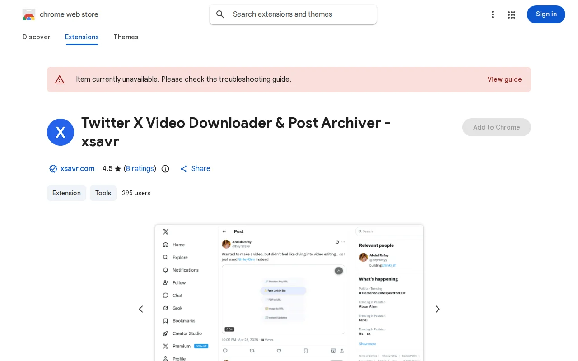Viewport: 578px width, 361px height.
Task: Show the previous screenshot with left arrow
Action: point(141,309)
